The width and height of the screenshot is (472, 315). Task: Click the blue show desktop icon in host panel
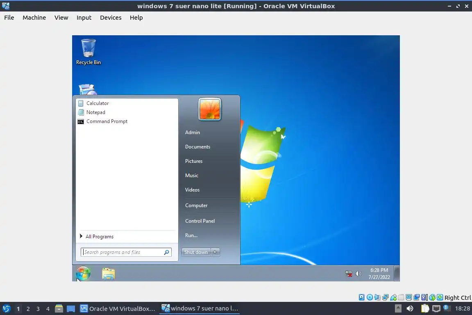tap(71, 309)
